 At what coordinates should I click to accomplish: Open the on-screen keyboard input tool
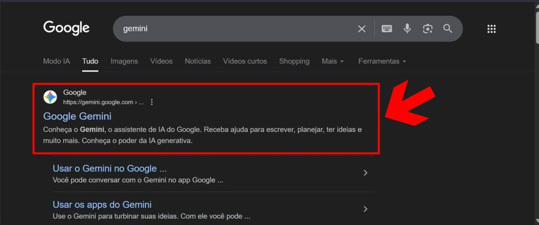(387, 29)
